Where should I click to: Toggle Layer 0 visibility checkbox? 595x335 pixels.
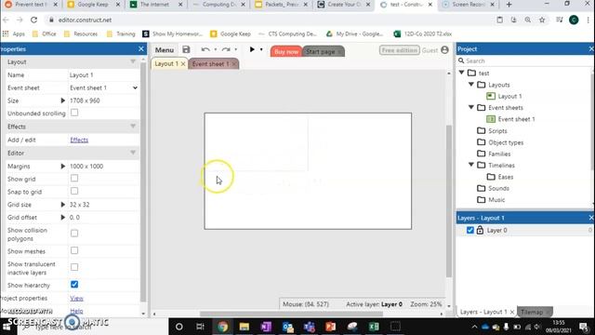coord(470,230)
